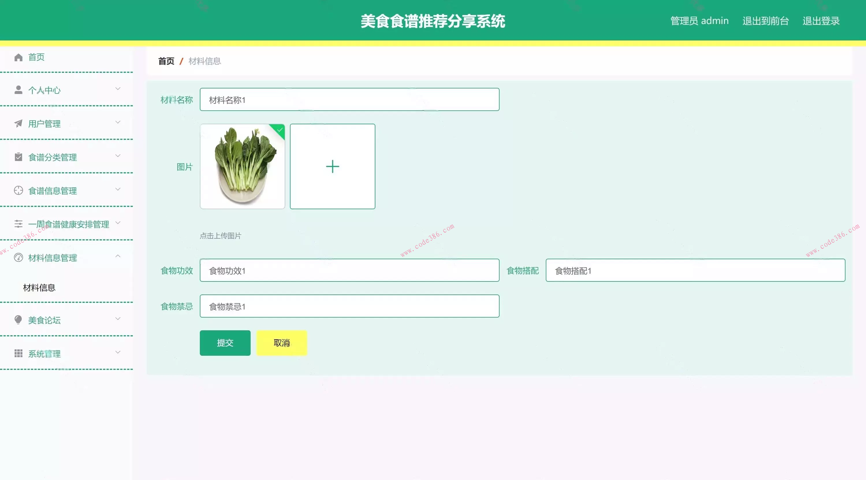Click the 材料信息管理 question-mark icon

pos(18,257)
